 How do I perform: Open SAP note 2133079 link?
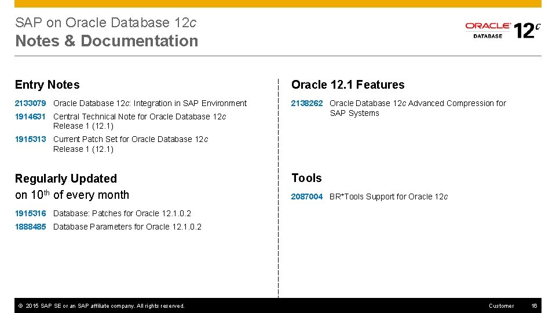(x=30, y=103)
